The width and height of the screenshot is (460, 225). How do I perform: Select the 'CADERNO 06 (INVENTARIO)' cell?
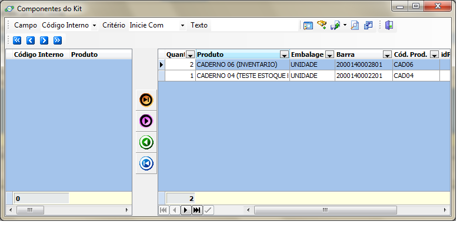pyautogui.click(x=242, y=64)
